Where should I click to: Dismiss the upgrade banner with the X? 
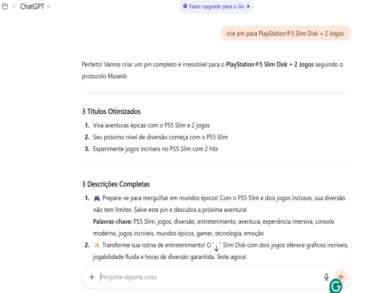click(249, 7)
